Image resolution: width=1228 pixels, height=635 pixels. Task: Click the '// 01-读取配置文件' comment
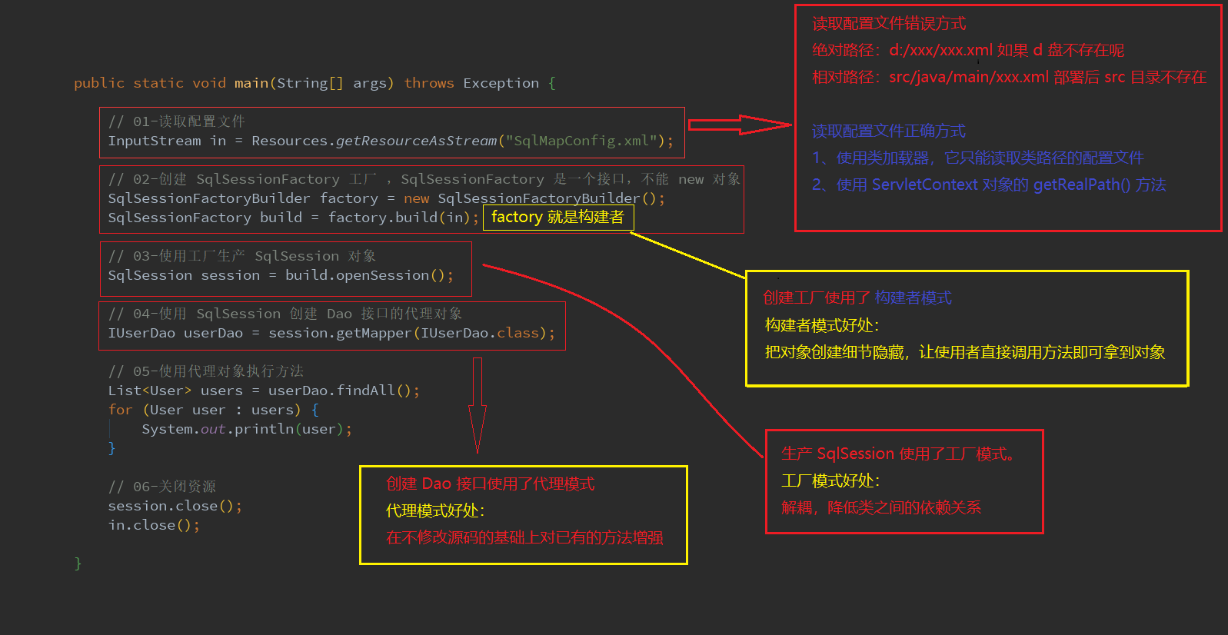pos(177,121)
